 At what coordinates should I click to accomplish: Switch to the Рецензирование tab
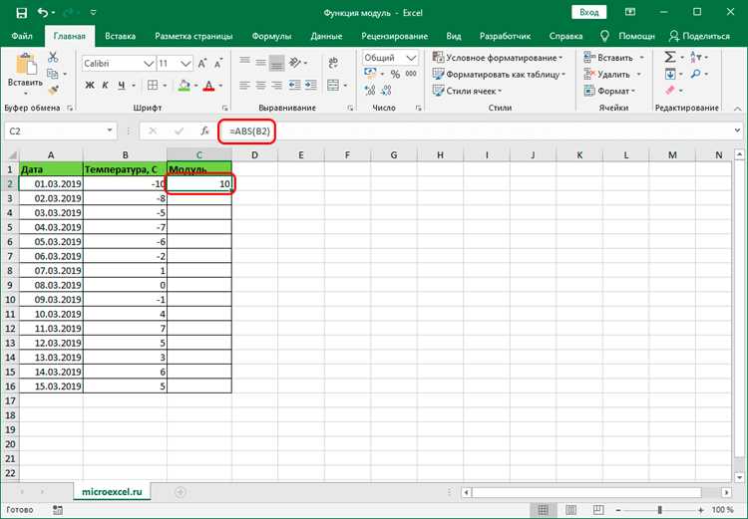395,36
